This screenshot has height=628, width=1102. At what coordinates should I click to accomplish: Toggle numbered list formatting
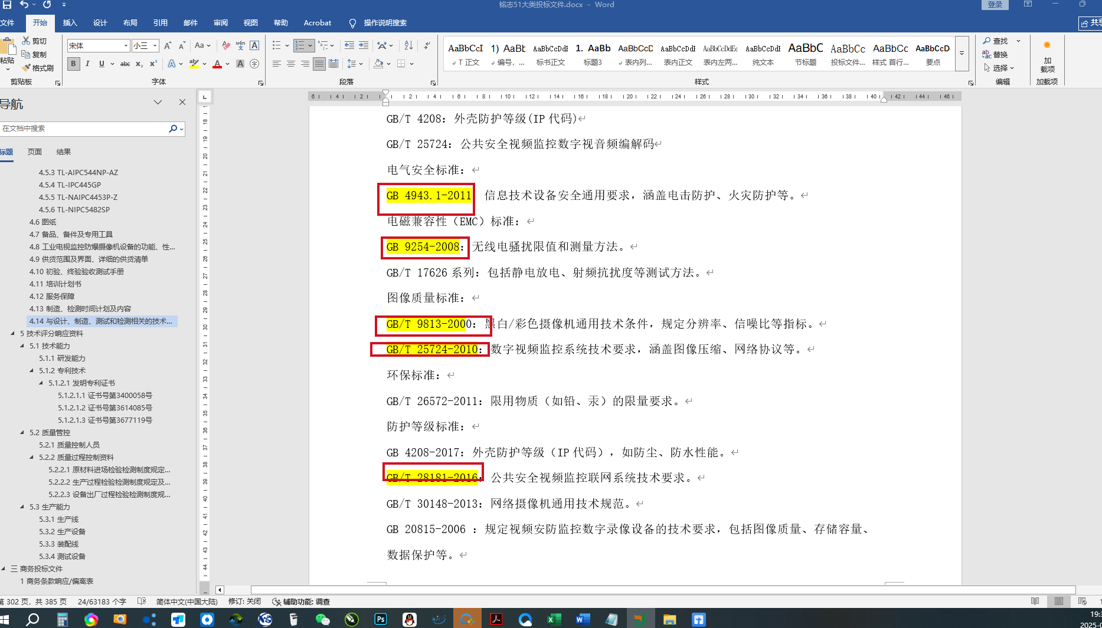point(300,45)
